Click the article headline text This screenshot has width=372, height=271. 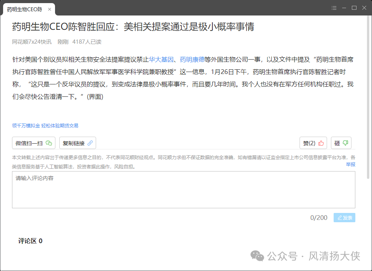pos(133,26)
